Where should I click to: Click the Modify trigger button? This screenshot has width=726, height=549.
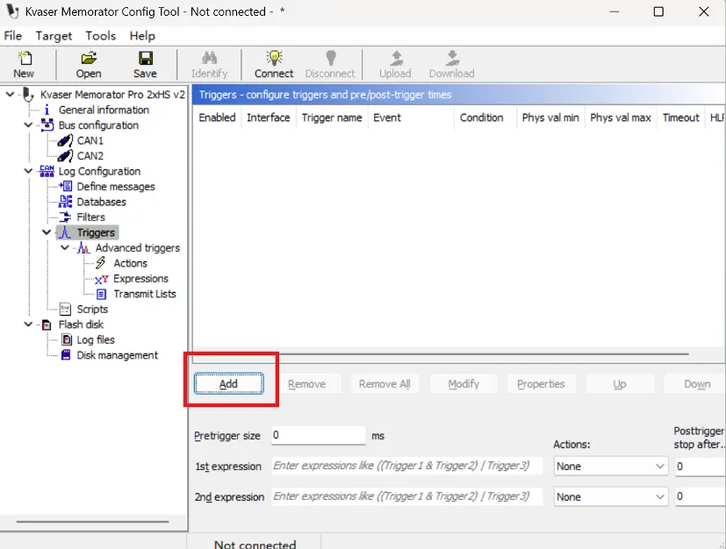click(x=464, y=384)
